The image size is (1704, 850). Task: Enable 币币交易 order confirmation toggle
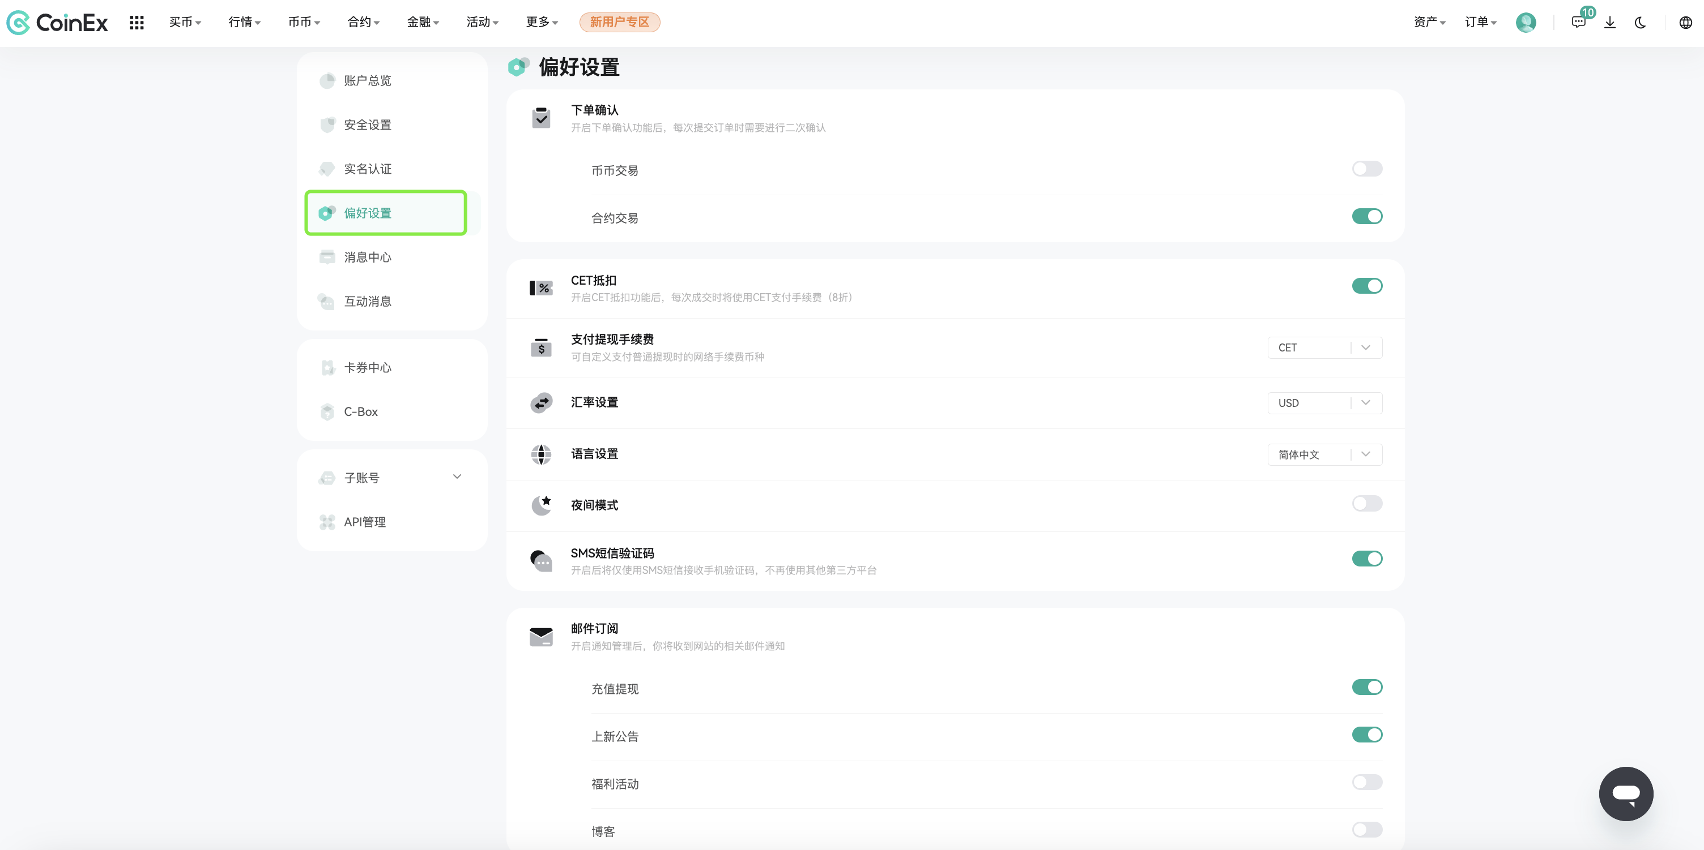[x=1366, y=169]
